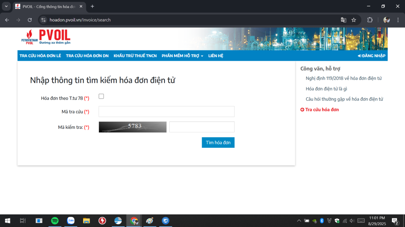Click the captcha image showing 5783
Screen dimensions: 405x227
tap(132, 127)
